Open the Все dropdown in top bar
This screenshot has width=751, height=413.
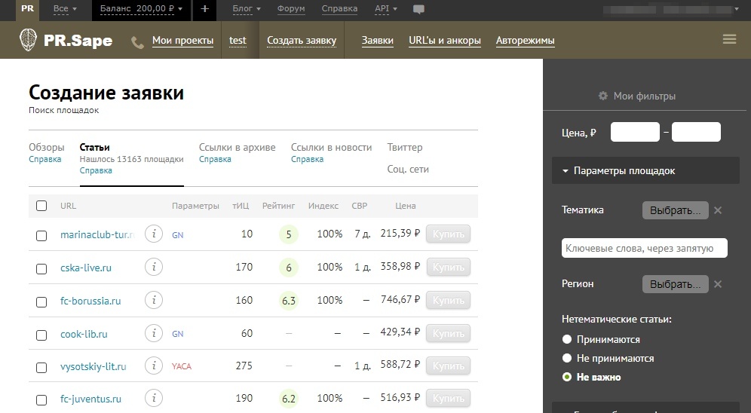point(65,9)
